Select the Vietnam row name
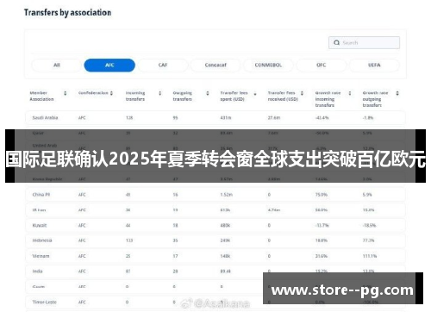The image size is (431, 312). click(41, 256)
